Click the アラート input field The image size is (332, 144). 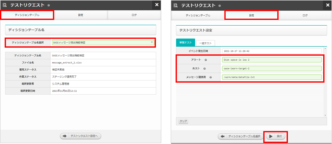pyautogui.click(x=272, y=60)
